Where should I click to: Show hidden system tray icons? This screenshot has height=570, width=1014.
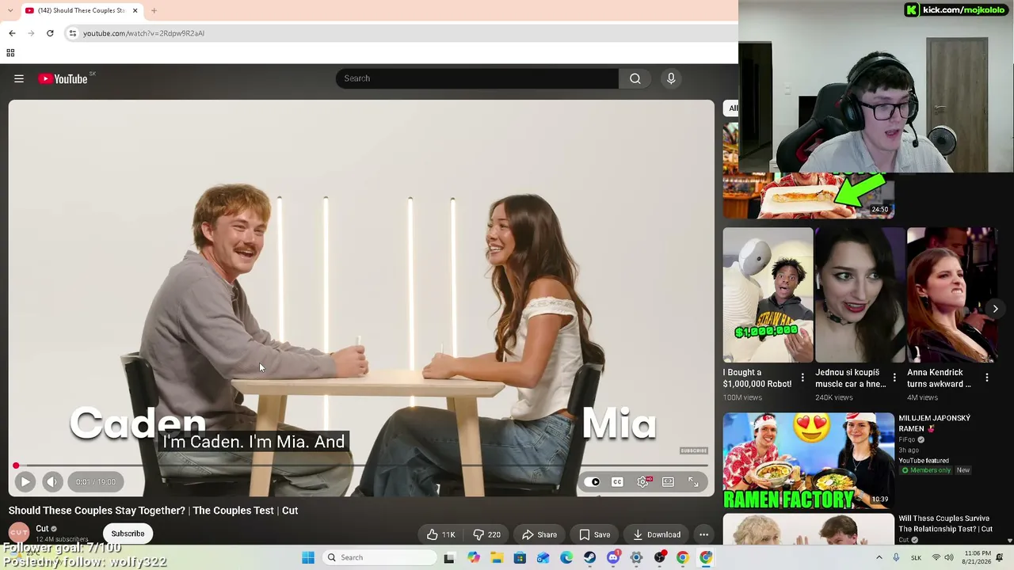[879, 557]
